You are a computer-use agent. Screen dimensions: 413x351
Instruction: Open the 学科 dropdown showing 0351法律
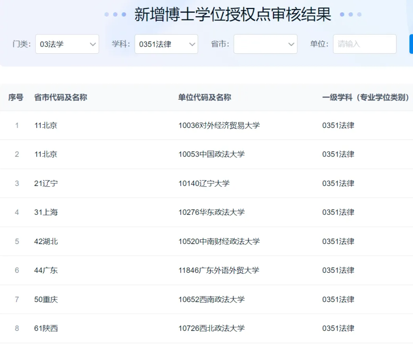(166, 44)
